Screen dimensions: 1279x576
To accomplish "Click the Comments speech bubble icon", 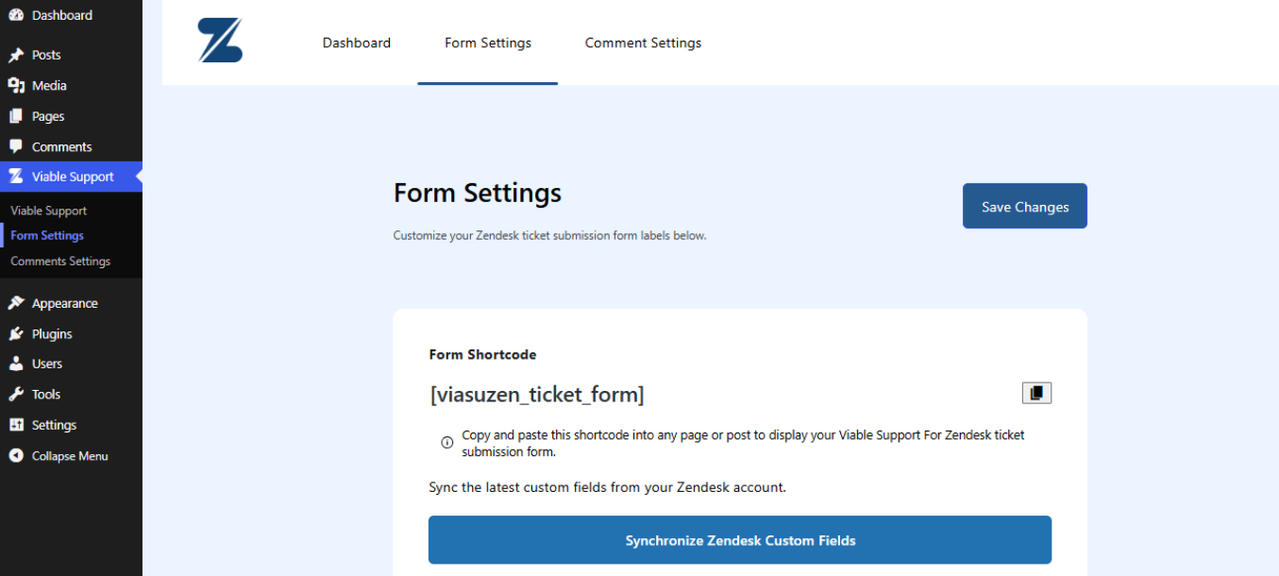I will click(x=16, y=147).
